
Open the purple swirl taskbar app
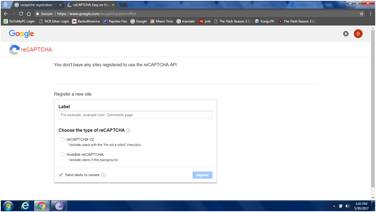pyautogui.click(x=59, y=206)
